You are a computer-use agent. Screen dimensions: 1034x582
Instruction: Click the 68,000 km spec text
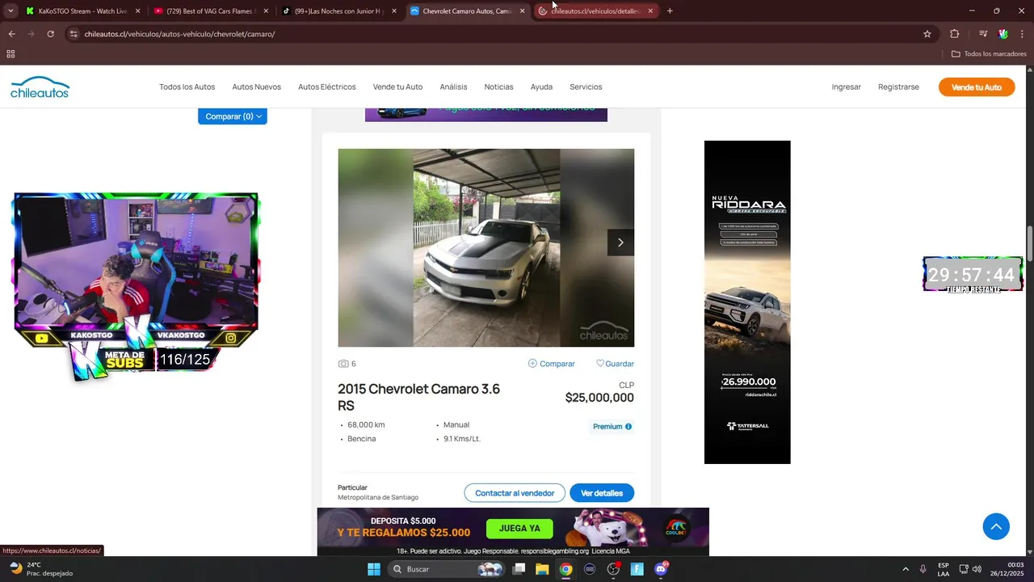click(366, 425)
